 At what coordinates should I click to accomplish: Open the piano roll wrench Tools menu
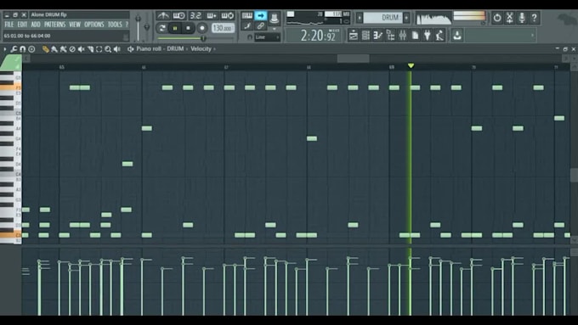14,49
